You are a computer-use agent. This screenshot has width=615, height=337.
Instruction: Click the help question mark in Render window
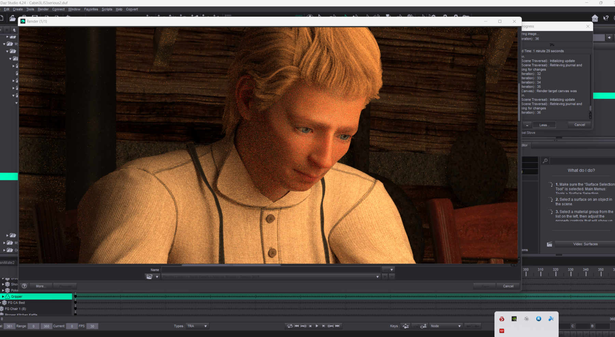24,286
